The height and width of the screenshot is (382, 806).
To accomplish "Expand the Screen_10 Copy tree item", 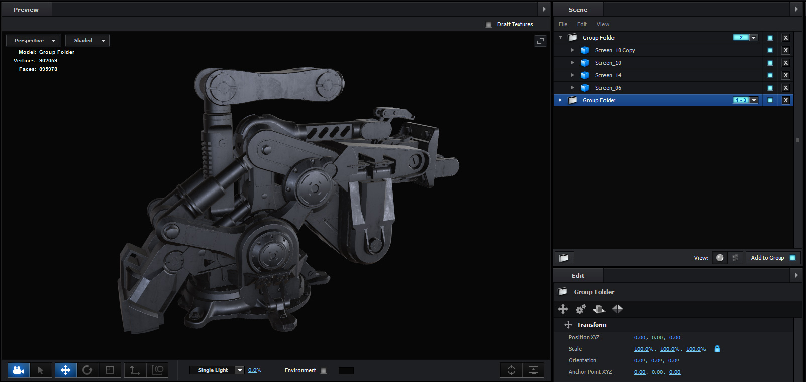I will 572,50.
